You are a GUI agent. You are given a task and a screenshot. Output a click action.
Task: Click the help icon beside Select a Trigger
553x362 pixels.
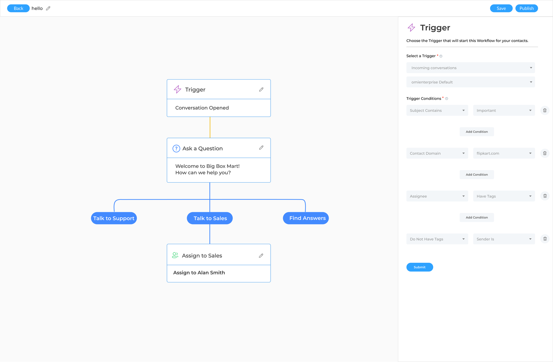pyautogui.click(x=441, y=56)
